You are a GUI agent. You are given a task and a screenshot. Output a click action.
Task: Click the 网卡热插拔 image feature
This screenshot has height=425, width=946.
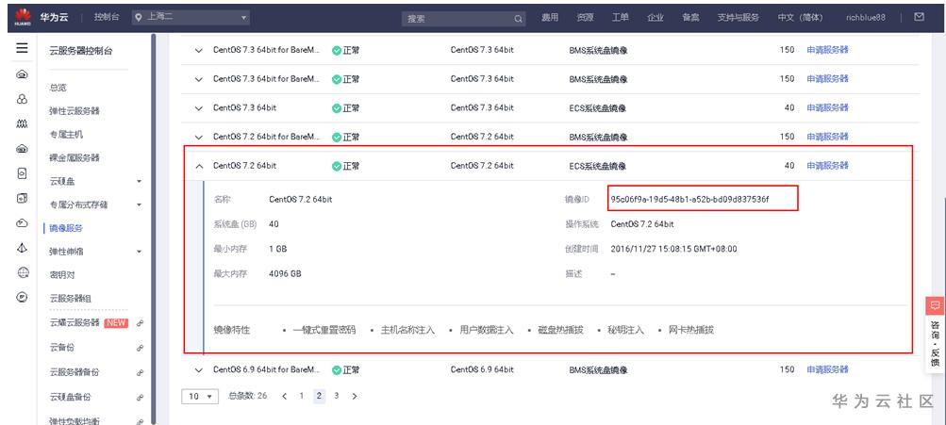pyautogui.click(x=691, y=331)
